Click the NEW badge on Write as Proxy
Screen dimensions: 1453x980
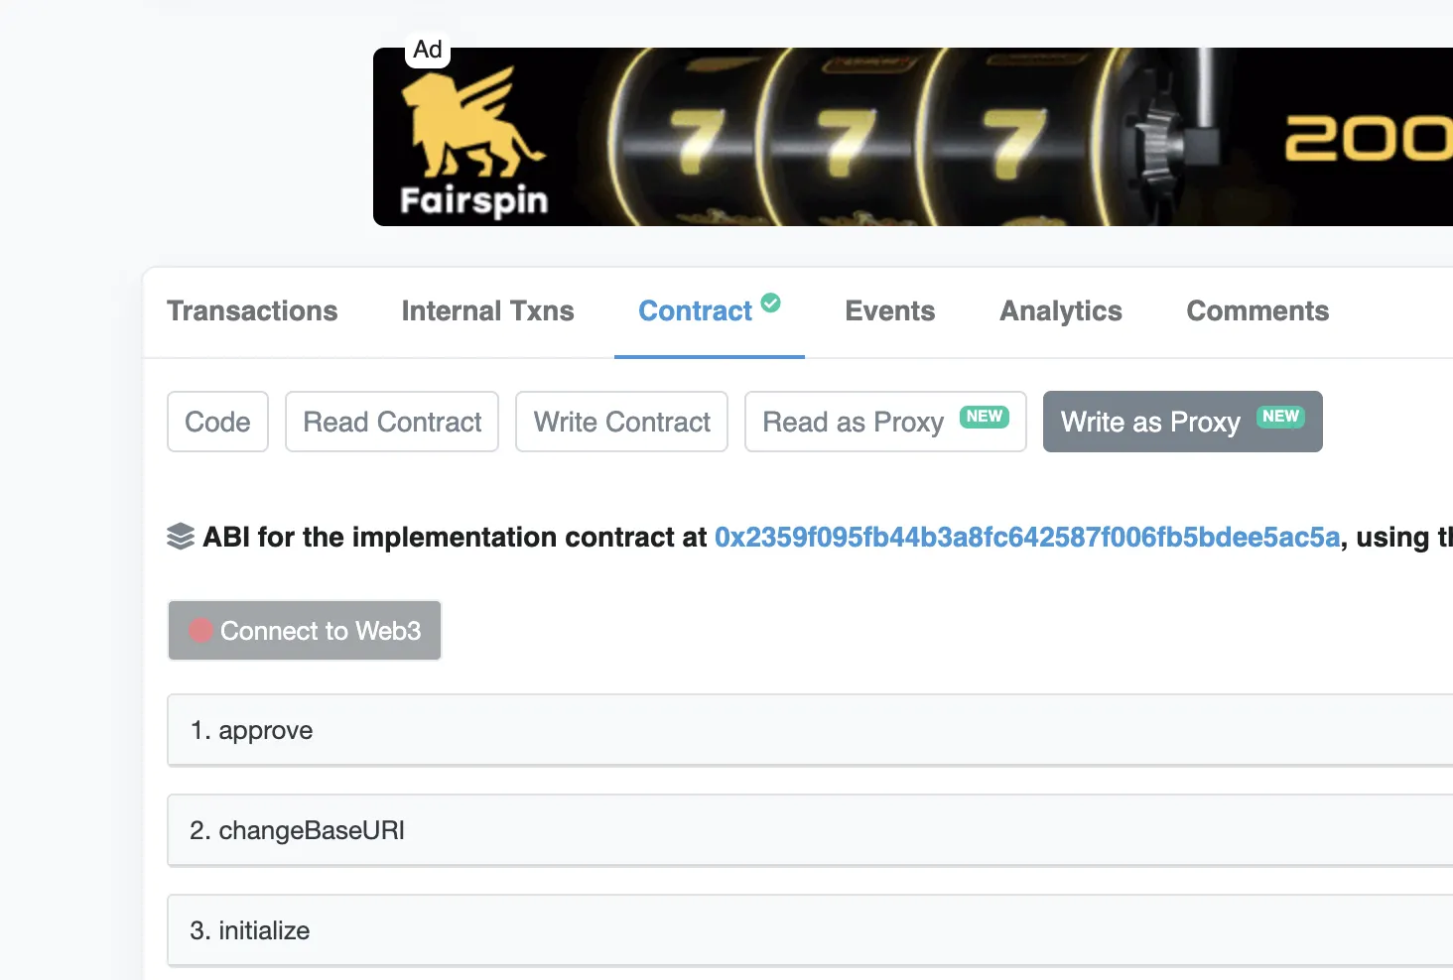click(x=1280, y=417)
